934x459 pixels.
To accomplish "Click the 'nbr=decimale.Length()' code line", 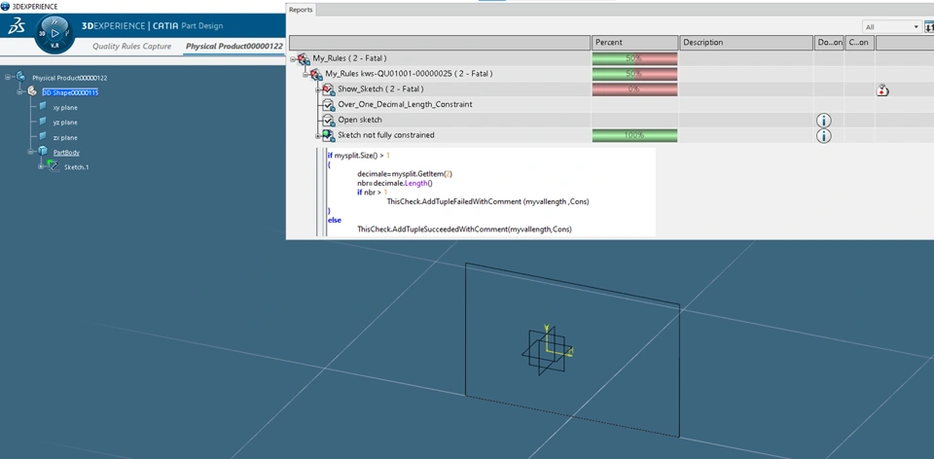I will tap(394, 184).
